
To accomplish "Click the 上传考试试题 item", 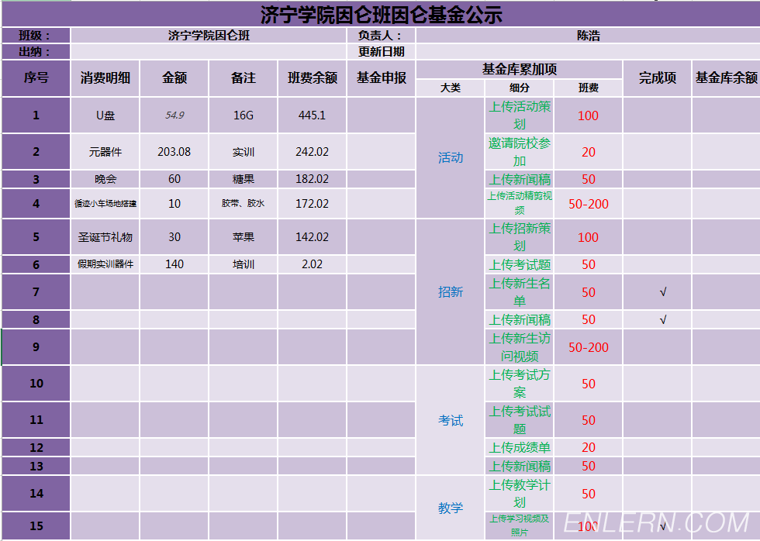I will click(519, 420).
